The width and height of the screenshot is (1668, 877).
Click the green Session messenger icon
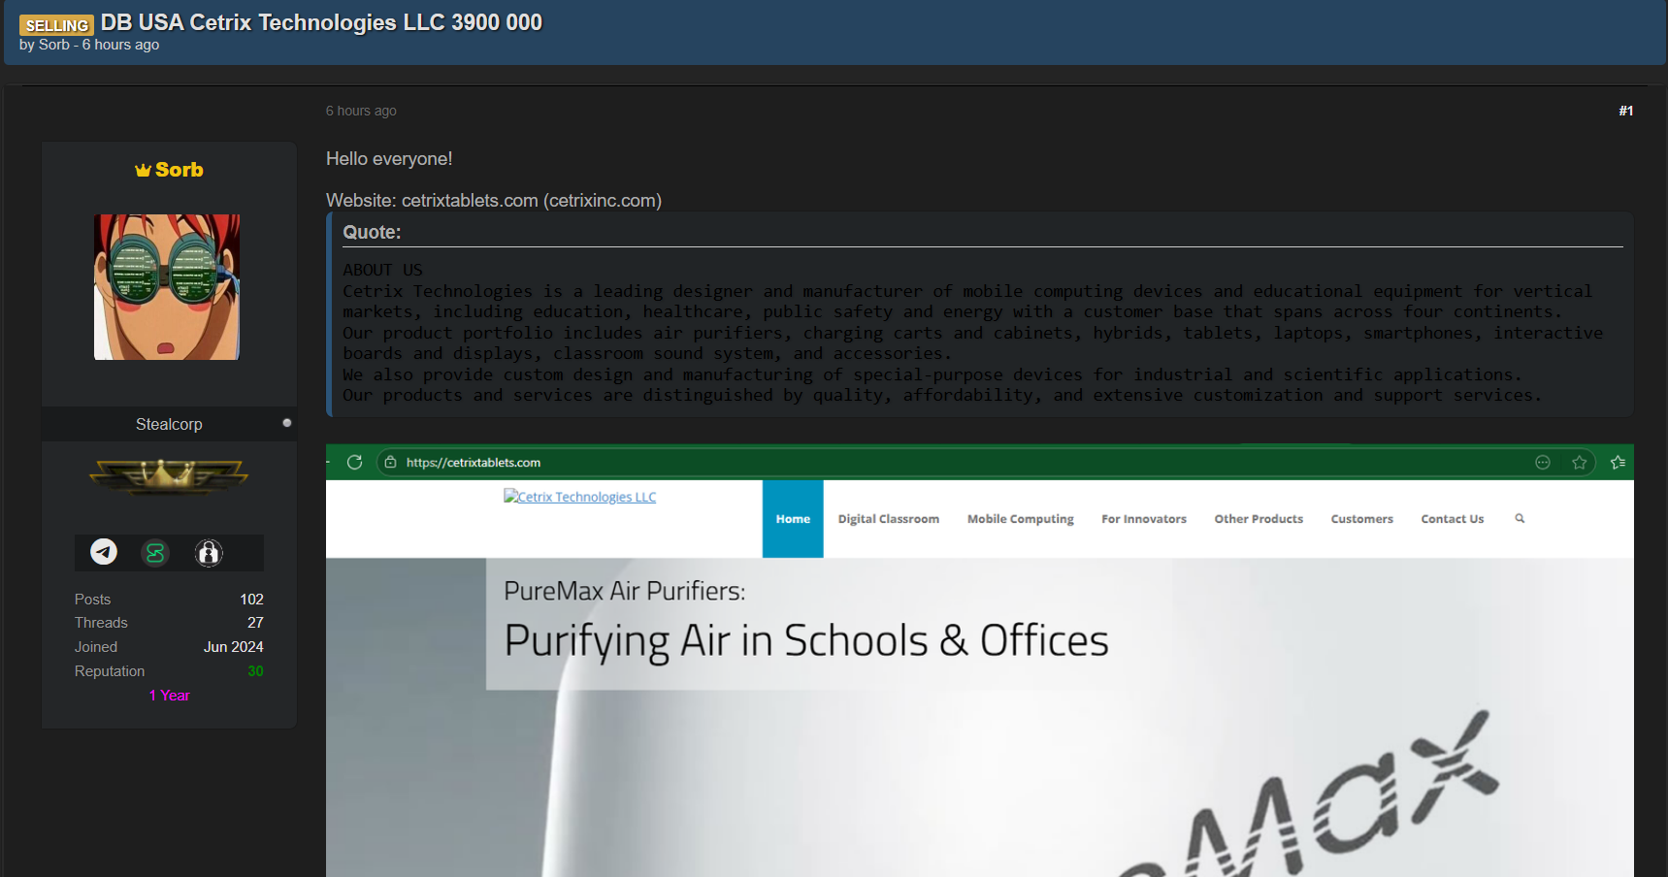tap(155, 553)
